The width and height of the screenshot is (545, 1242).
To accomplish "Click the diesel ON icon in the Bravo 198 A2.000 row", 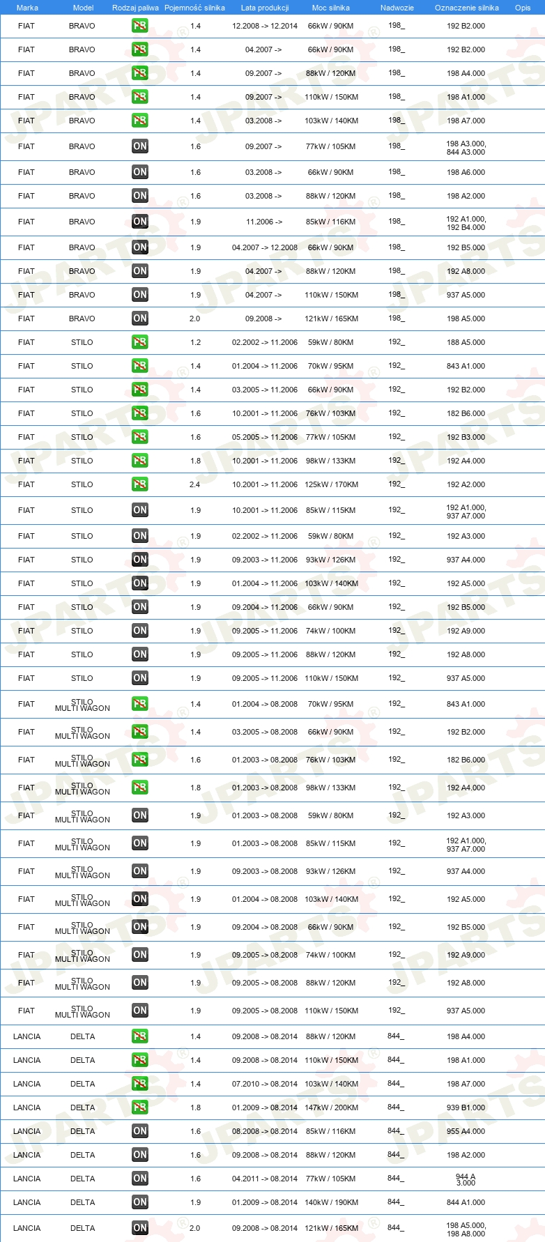I will point(140,196).
